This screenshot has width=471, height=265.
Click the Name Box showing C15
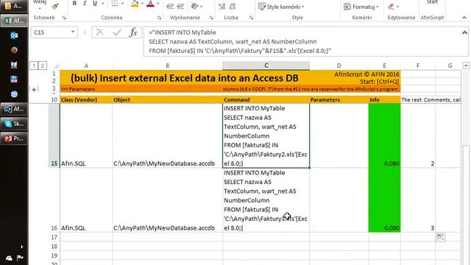50,32
